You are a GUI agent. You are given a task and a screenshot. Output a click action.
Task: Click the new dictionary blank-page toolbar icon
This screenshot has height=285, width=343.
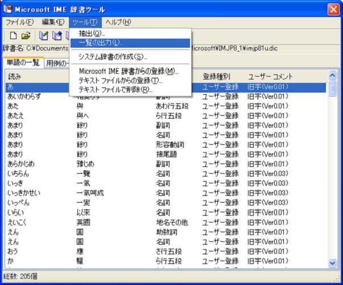pyautogui.click(x=13, y=36)
